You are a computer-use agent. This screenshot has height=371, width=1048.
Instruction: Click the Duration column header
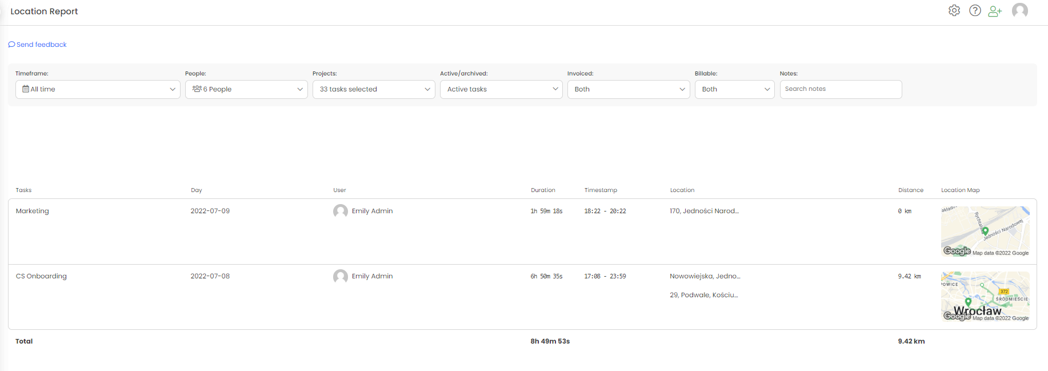tap(543, 190)
